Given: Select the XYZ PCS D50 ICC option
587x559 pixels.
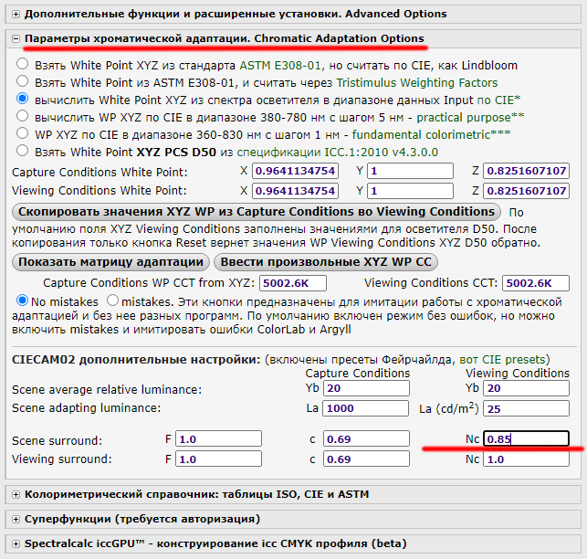Looking at the screenshot, I should [x=23, y=150].
